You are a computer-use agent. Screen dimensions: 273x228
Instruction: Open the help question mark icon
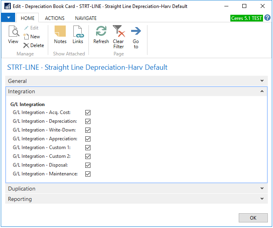coord(267,18)
